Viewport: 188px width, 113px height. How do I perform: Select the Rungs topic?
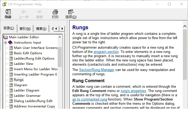[x=19, y=80]
